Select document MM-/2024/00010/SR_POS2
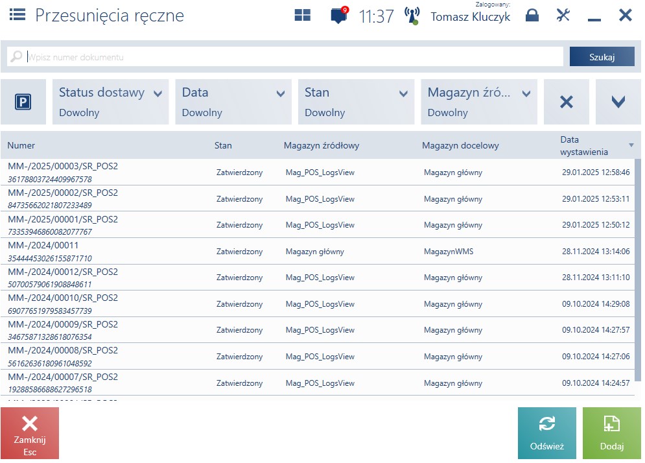 point(318,303)
